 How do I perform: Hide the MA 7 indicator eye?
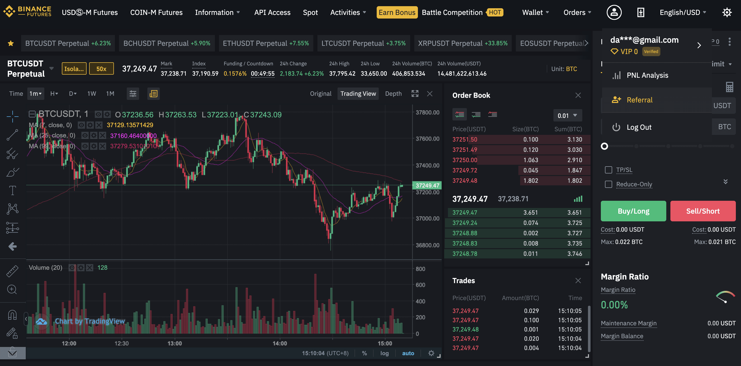[x=81, y=125]
